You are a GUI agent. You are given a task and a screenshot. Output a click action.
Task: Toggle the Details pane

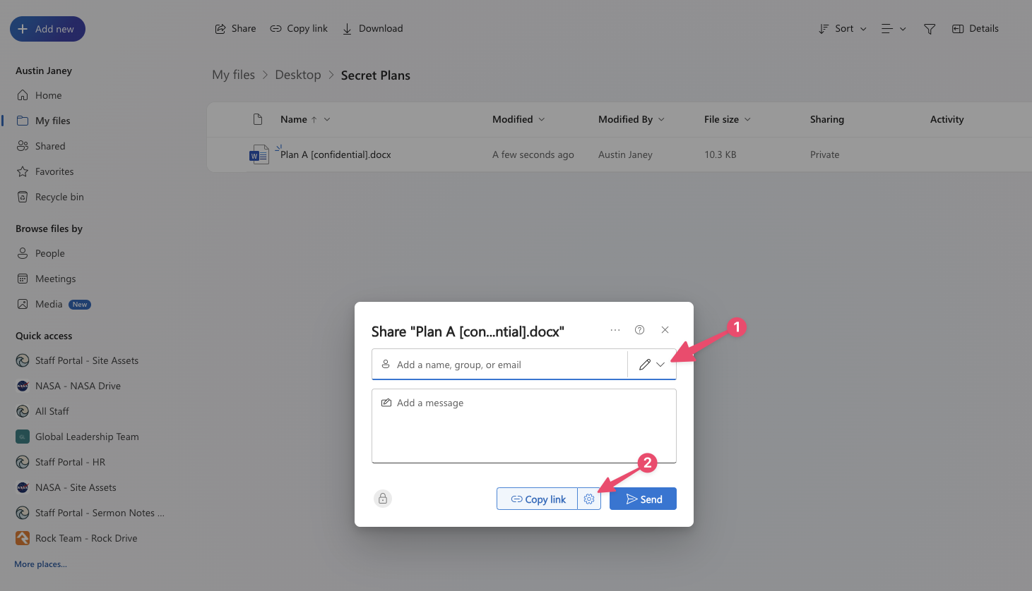pos(975,29)
